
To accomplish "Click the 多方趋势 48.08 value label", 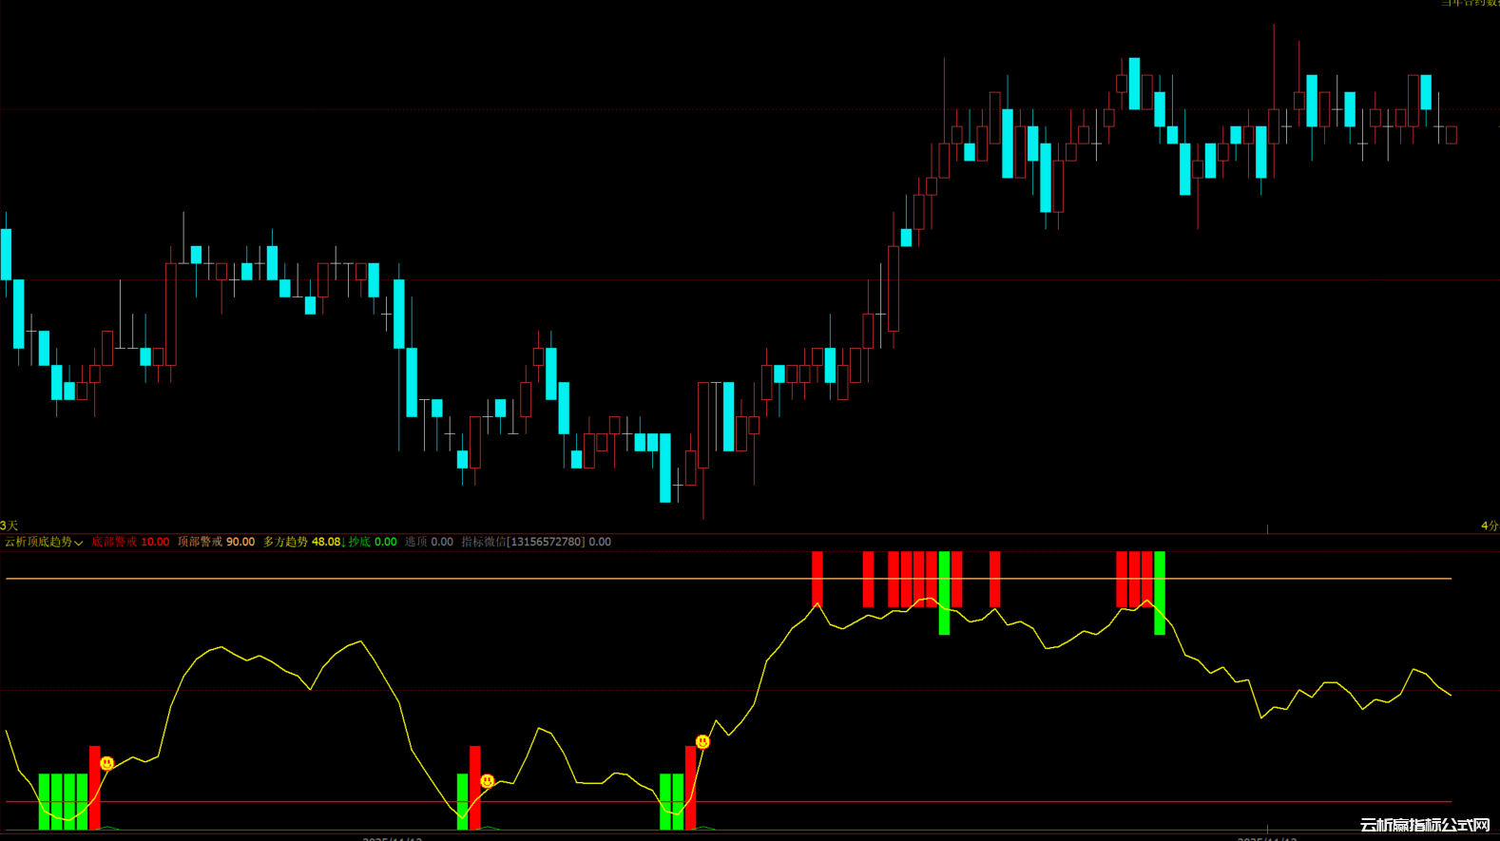I will pos(301,542).
